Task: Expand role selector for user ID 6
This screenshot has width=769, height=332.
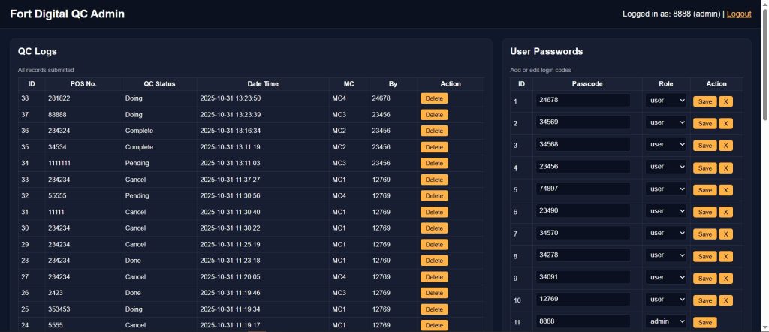Action: [666, 212]
